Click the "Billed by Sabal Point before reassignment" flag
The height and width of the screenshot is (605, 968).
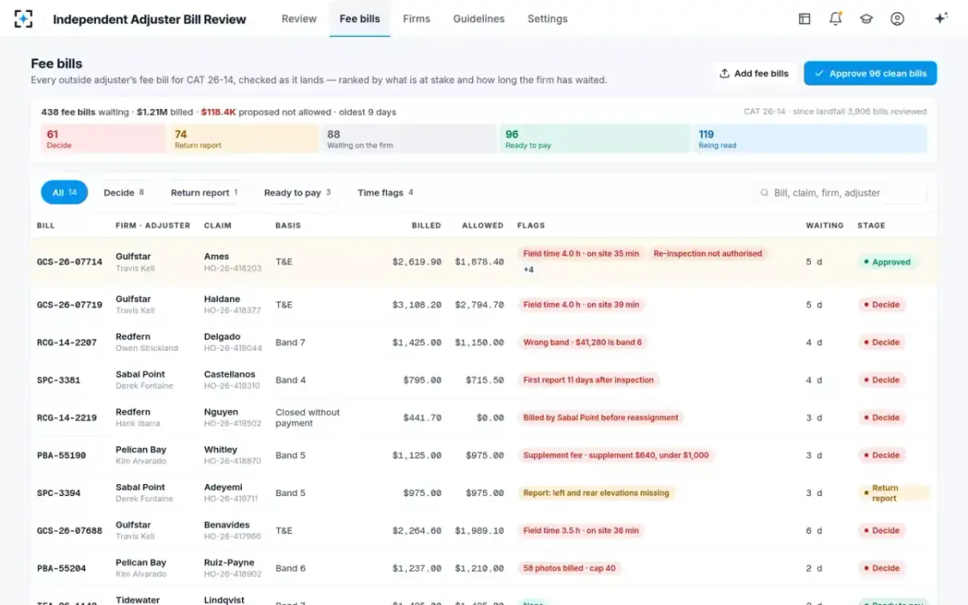(x=601, y=418)
